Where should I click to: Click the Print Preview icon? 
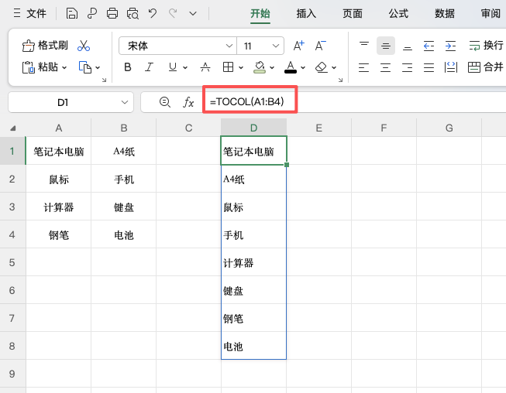[x=133, y=13]
